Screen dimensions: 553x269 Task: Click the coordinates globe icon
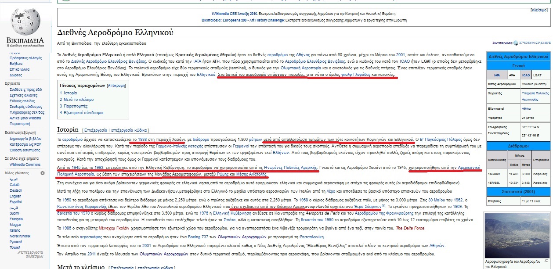[516, 43]
